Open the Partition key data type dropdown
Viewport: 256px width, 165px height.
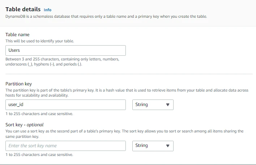(153, 105)
